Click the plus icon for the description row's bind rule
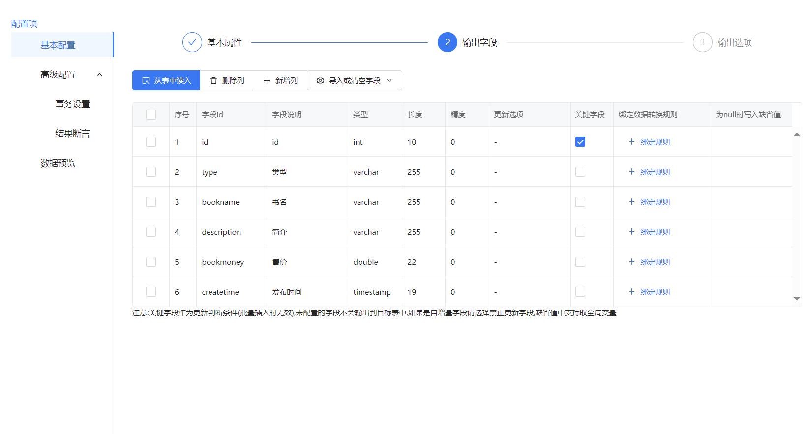Image resolution: width=811 pixels, height=434 pixels. [631, 232]
